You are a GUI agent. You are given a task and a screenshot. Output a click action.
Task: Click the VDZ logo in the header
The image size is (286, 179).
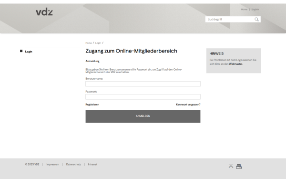(44, 11)
